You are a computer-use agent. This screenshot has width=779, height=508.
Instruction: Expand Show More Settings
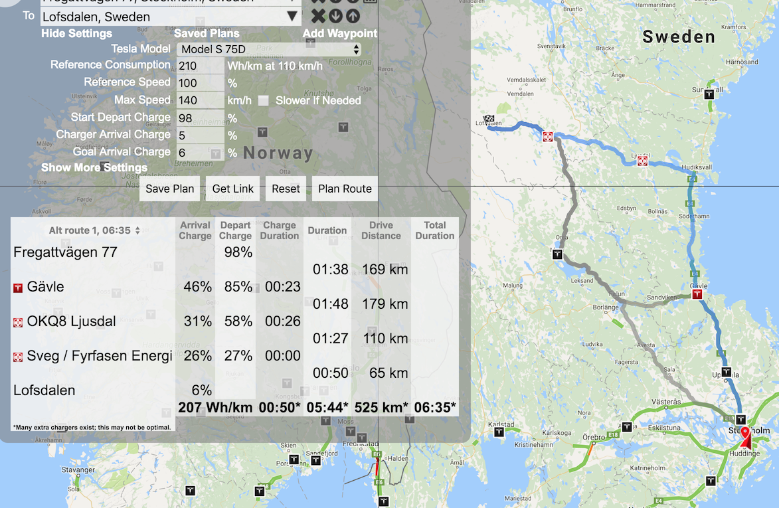click(x=94, y=167)
